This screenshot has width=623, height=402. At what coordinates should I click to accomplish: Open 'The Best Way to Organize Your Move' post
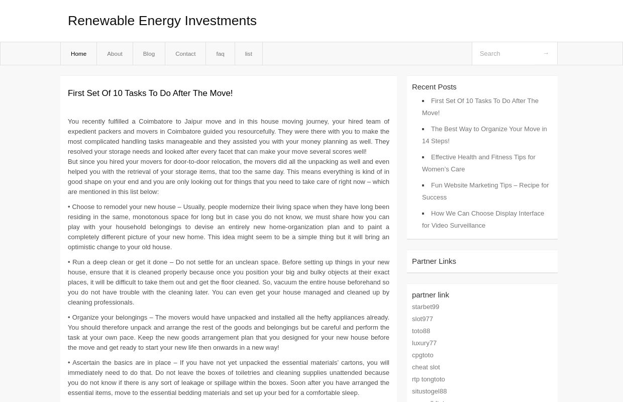point(484,135)
